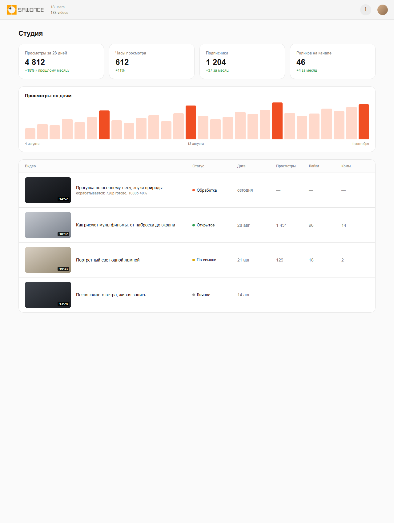Screen dimensions: 394x523
Task: Click 'обрабатывается: 720p готово, 1080p 40%' text
Action: [111, 193]
